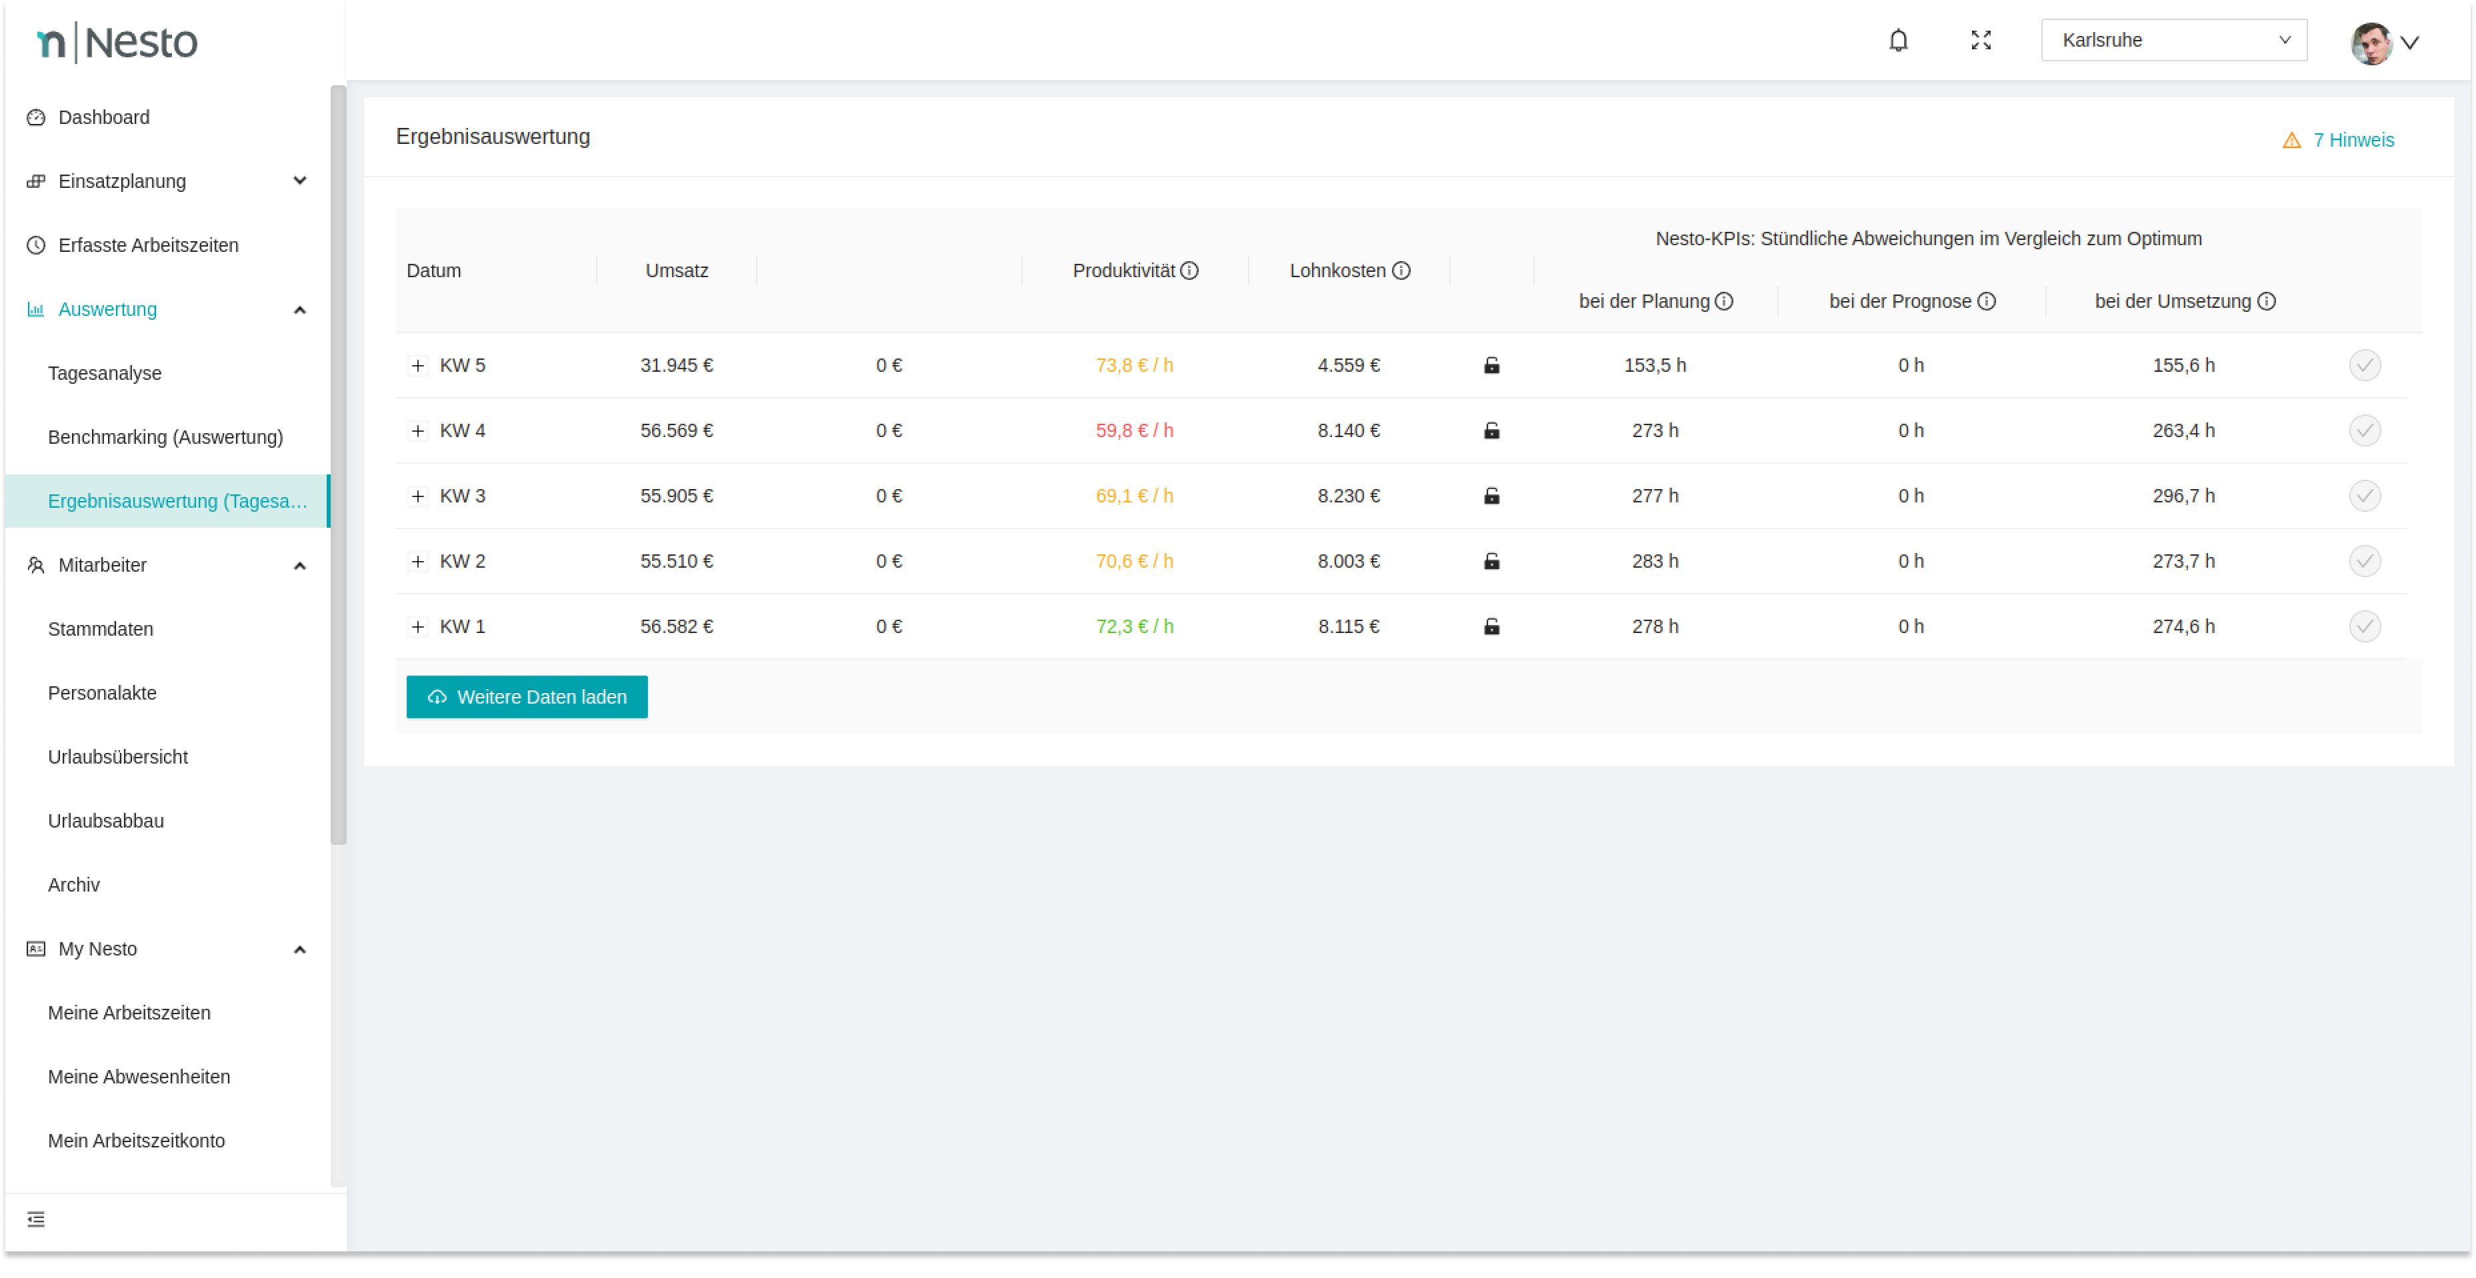Show info for Lohnkosten column
Screen dimensions: 2476x1278
[1401, 271]
